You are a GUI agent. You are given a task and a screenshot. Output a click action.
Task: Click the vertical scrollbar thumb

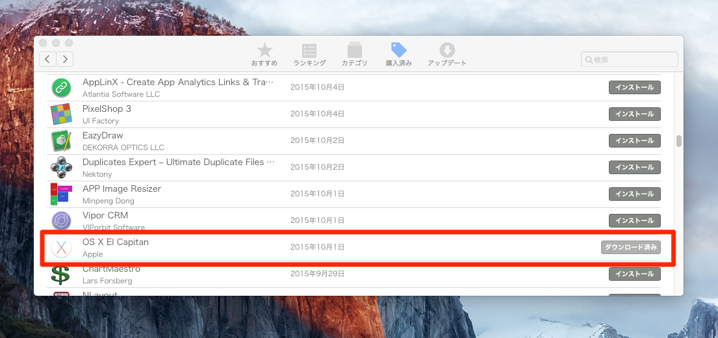[679, 141]
